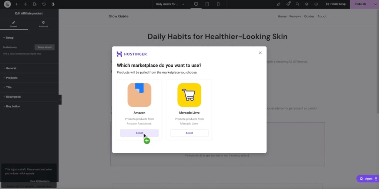Screen dimensions: 379x189
Task: Go to Guides nav link
Action: tap(309, 16)
